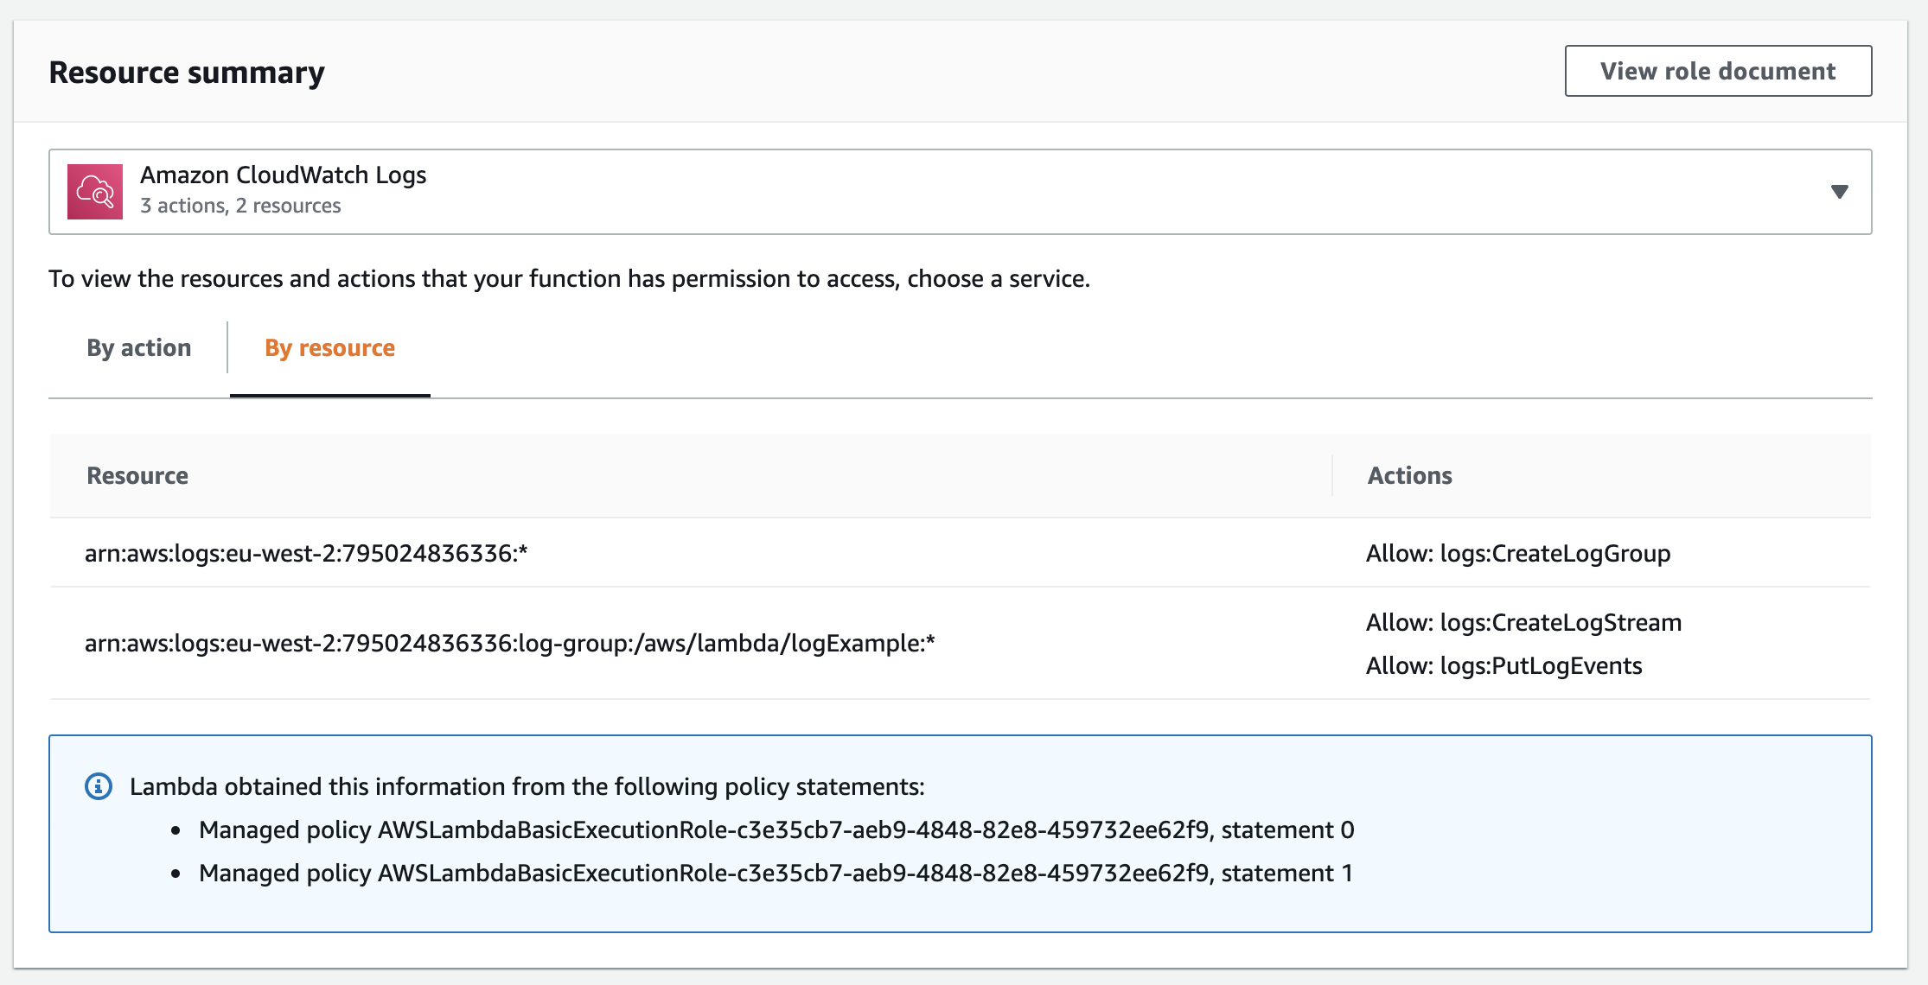Image resolution: width=1928 pixels, height=985 pixels.
Task: Click the Actions column header
Action: 1409,475
